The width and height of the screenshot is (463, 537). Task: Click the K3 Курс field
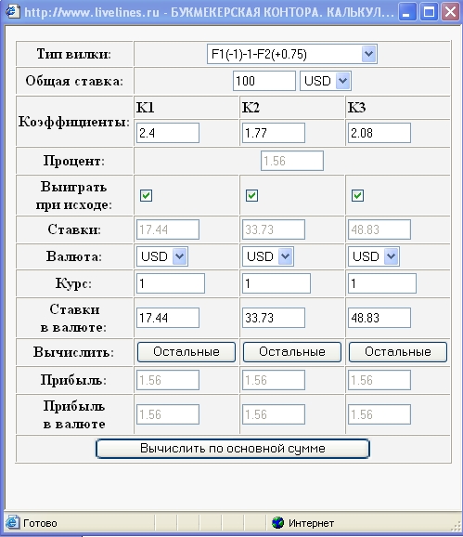pos(382,283)
